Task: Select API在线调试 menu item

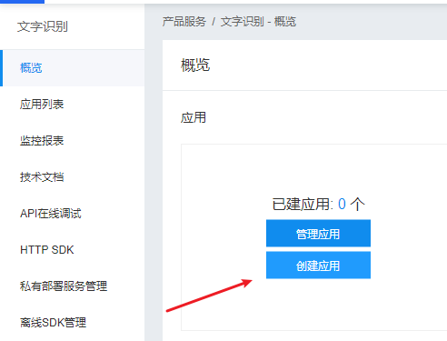Action: click(x=72, y=214)
